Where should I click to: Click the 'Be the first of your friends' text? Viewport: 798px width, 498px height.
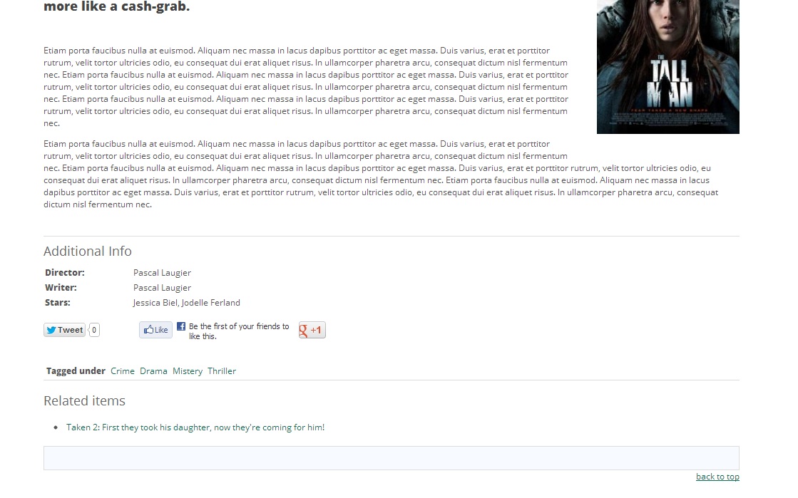click(239, 331)
